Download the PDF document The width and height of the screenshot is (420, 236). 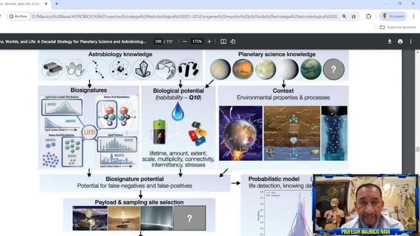[x=390, y=41]
